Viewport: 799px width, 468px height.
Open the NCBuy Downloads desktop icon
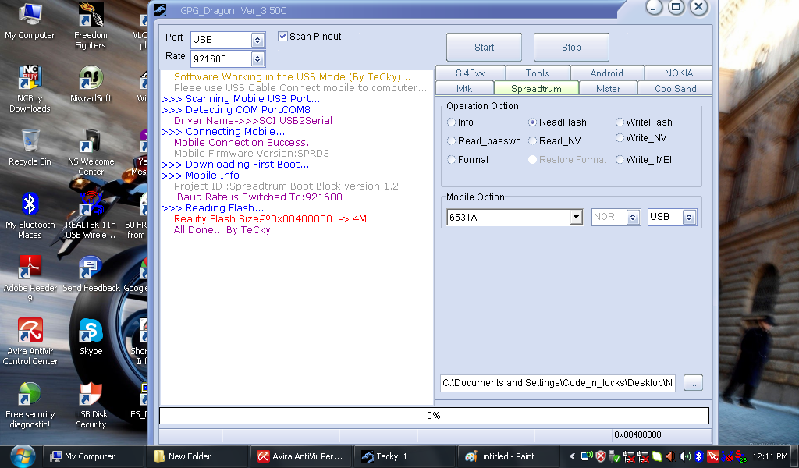30,89
